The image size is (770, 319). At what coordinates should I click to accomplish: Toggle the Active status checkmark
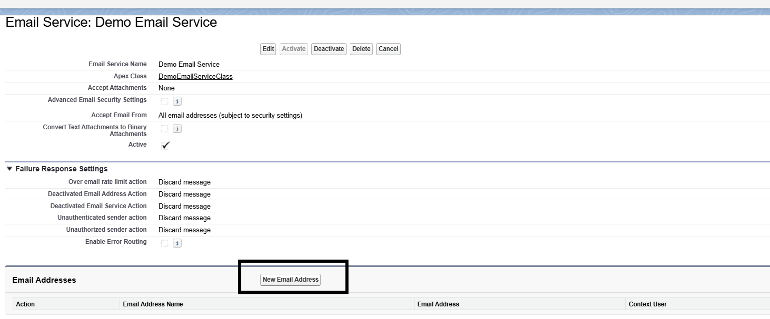point(165,145)
